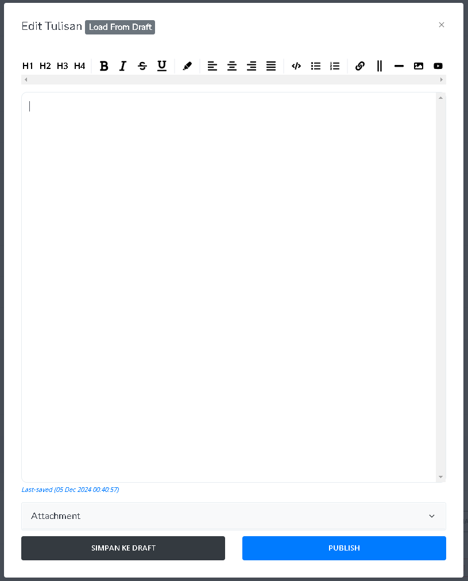This screenshot has height=581, width=468.
Task: Embed a YouTube video
Action: click(x=438, y=66)
